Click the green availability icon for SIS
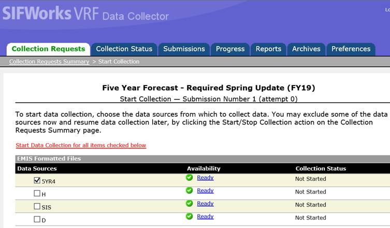Viewport: 390px width, 228px height. tap(190, 204)
